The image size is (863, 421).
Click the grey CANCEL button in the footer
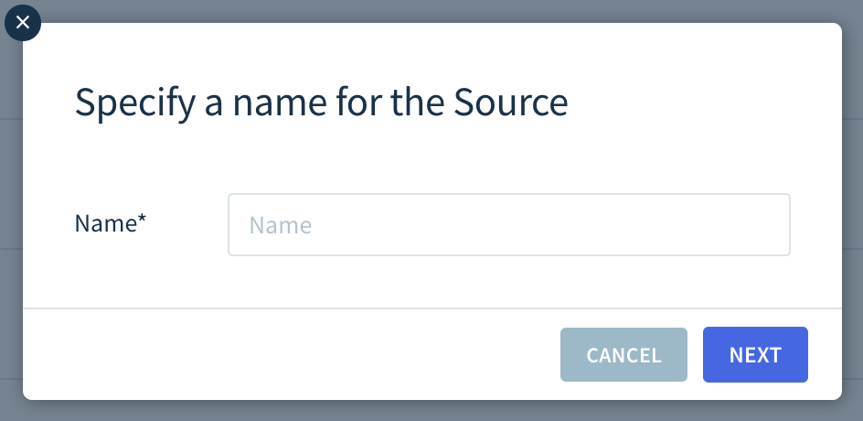[x=623, y=354]
